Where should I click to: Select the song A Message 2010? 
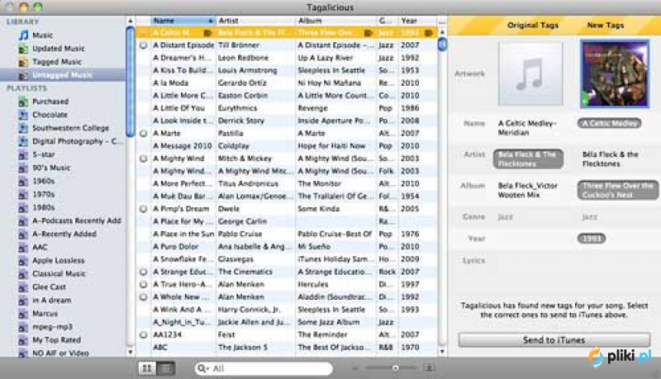286,145
